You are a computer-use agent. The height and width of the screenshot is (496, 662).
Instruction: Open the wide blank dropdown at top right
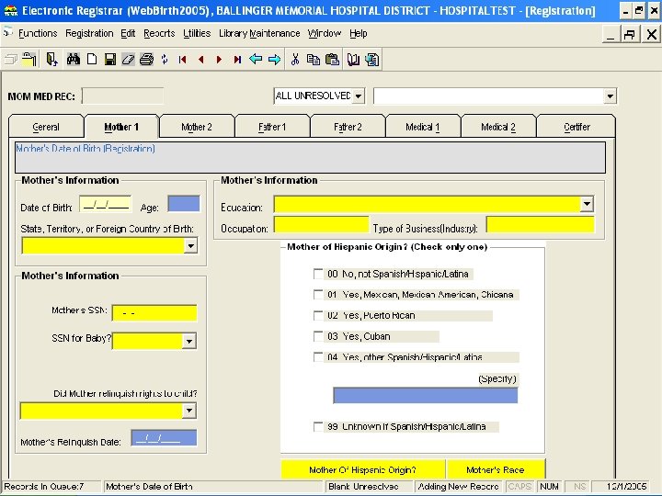pos(610,96)
